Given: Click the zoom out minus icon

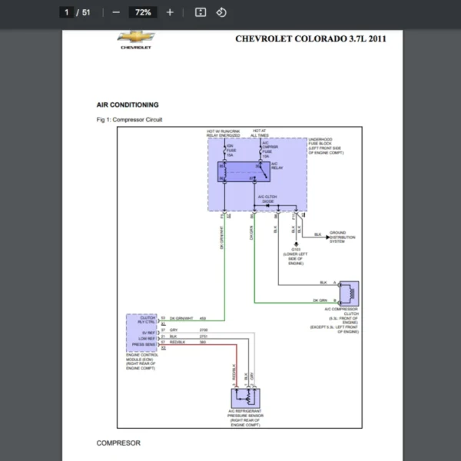Looking at the screenshot, I should [116, 12].
